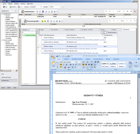Click the red X icon in employee navigator
Screen dimensions: 140x134
tap(135, 11)
